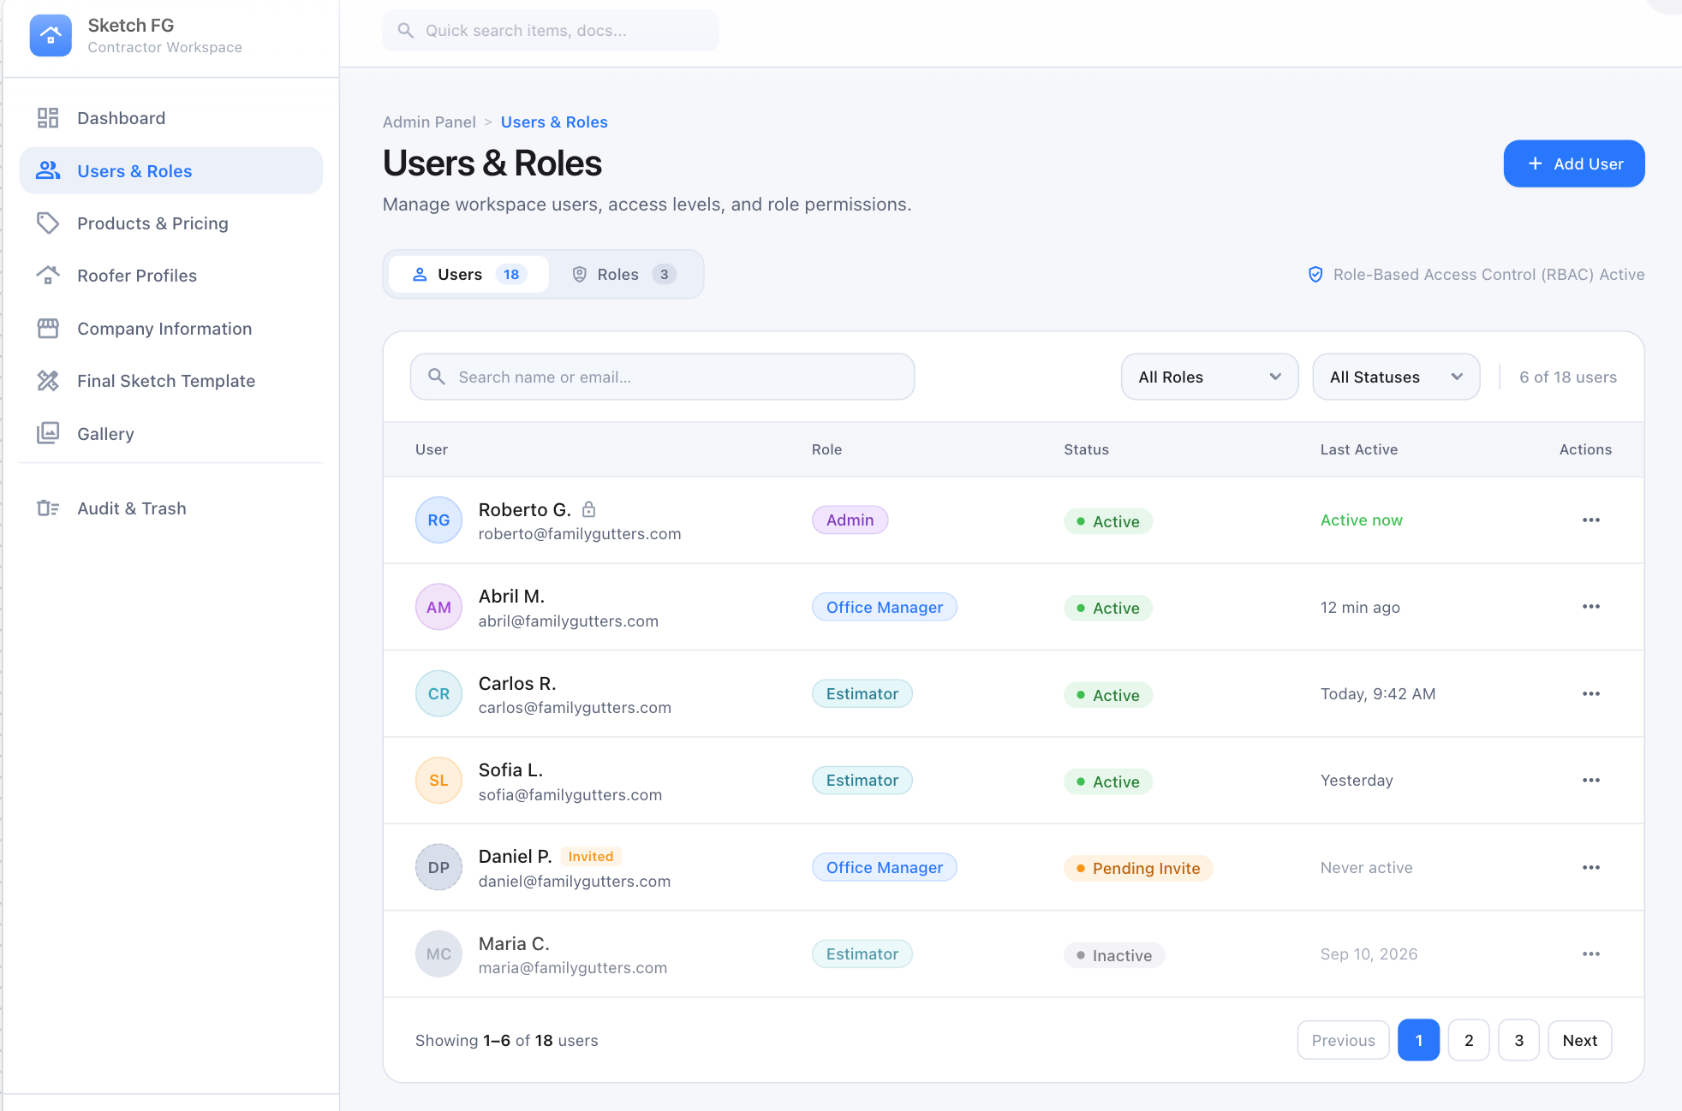This screenshot has height=1111, width=1682.
Task: Click the Pending Invite status badge
Action: coord(1138,868)
